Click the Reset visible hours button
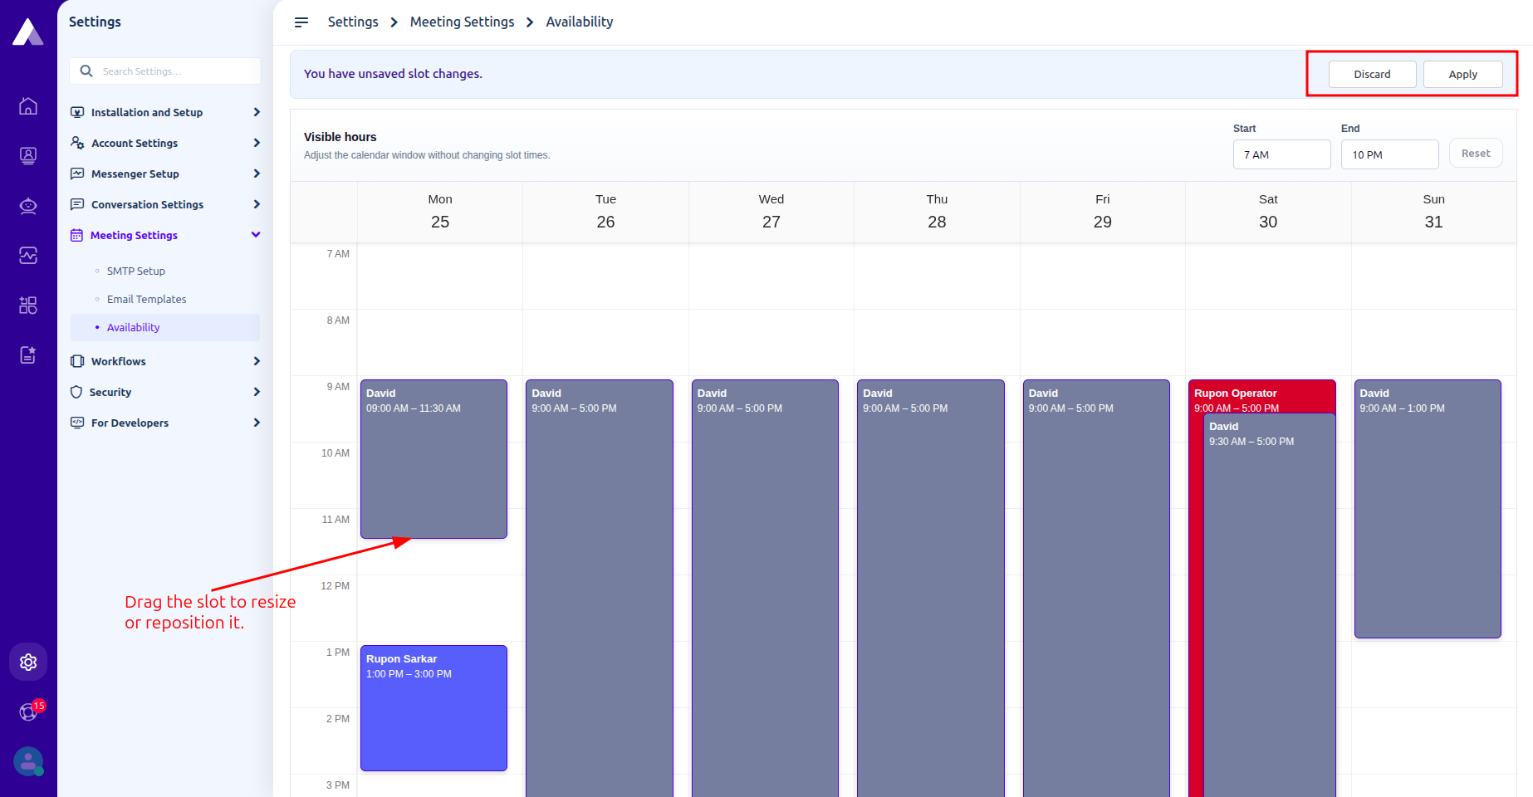The height and width of the screenshot is (797, 1533). (x=1476, y=154)
